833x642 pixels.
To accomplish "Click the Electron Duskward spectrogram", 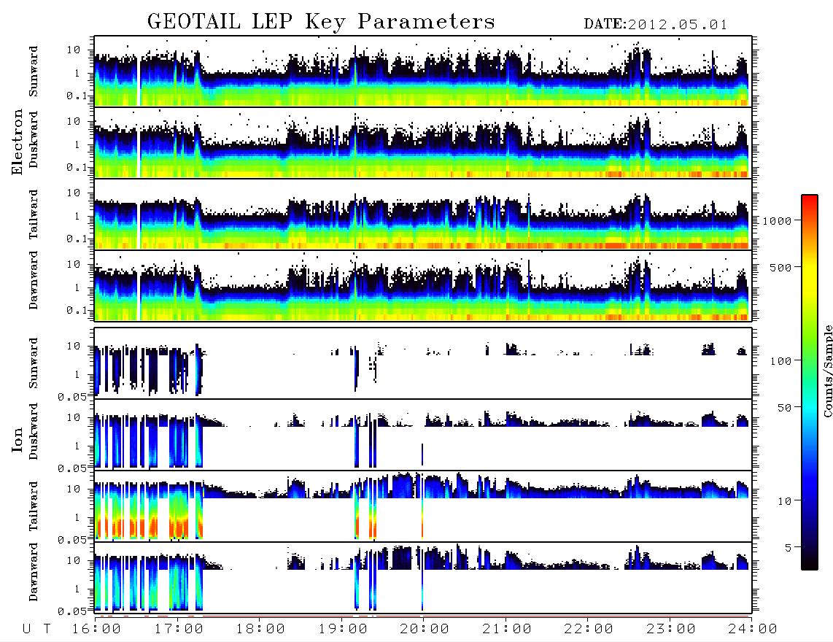I will pos(423,143).
